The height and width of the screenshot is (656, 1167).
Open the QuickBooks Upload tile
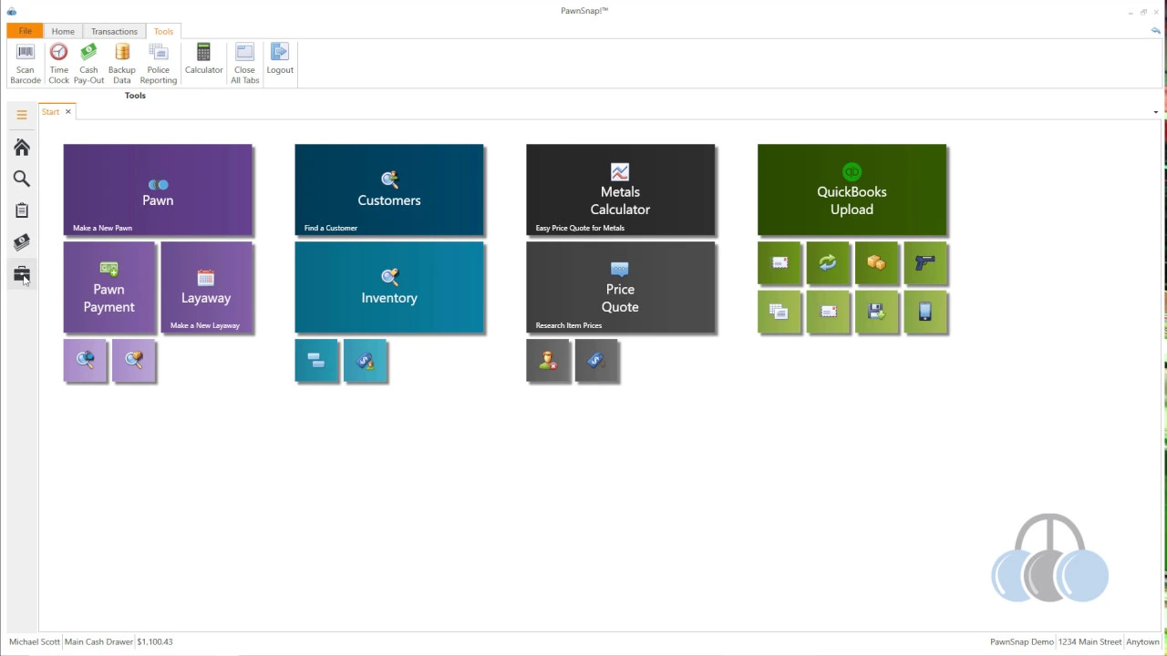pyautogui.click(x=852, y=190)
